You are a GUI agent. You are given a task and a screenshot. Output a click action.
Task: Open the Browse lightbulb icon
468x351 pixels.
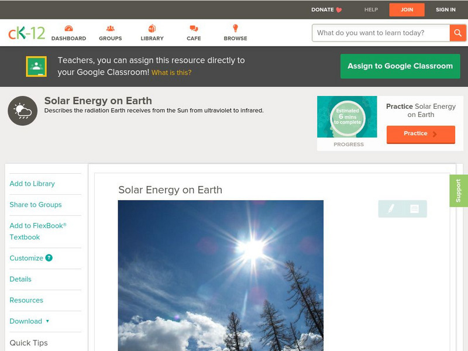pos(236,28)
